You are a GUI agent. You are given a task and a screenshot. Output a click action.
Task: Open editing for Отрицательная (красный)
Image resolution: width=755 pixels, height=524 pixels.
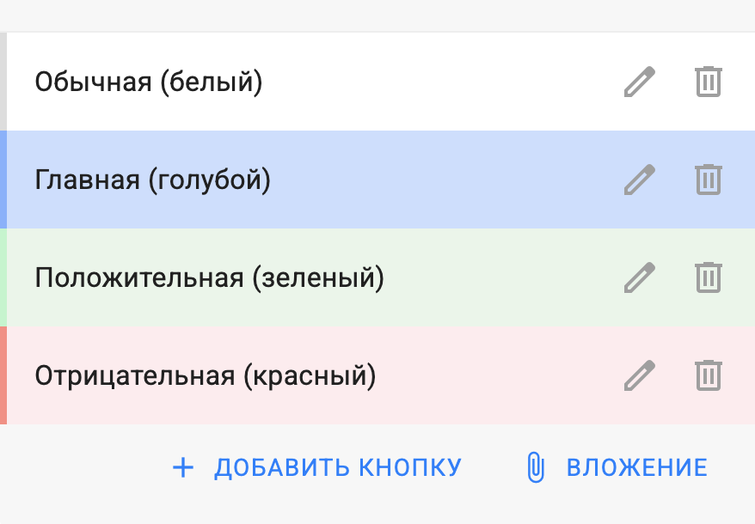tap(639, 375)
